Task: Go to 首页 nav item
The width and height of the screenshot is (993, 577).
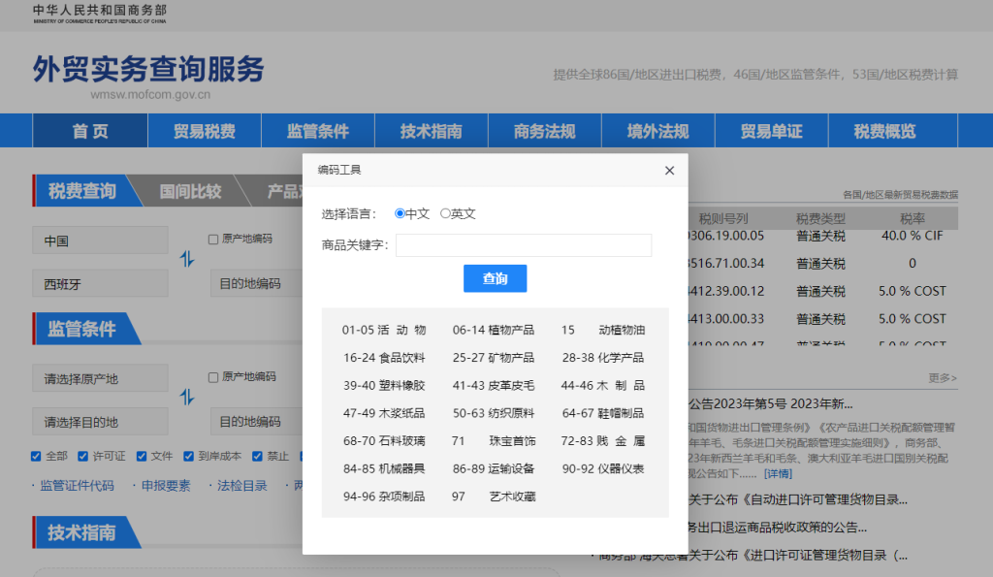Action: coord(90,131)
